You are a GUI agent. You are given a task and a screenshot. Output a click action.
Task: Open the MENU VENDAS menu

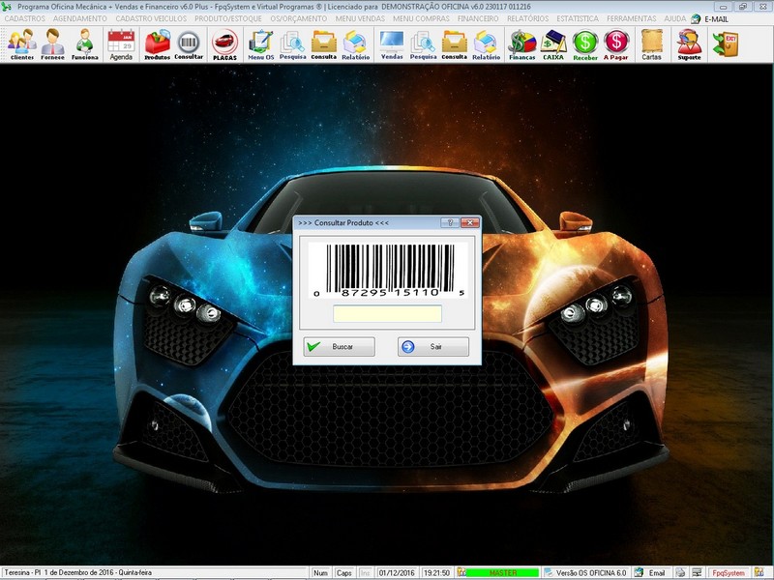360,18
